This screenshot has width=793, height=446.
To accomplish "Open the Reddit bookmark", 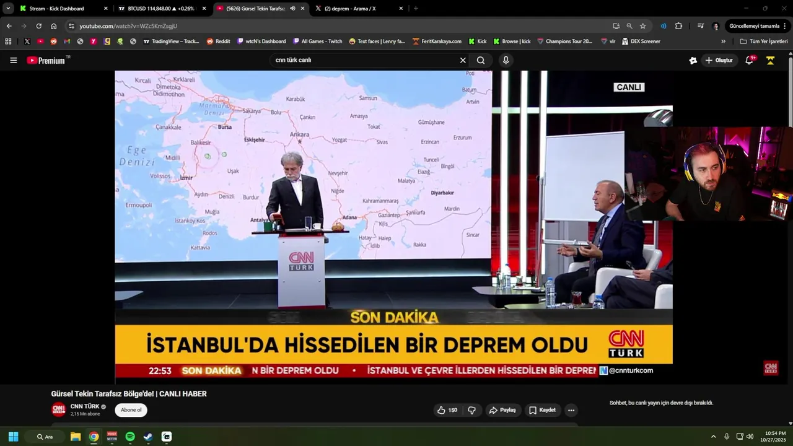I will coord(218,42).
